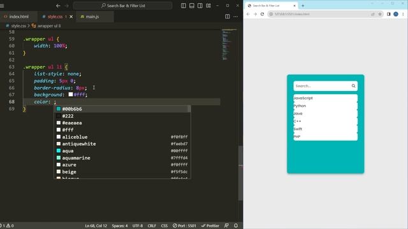The width and height of the screenshot is (408, 229).
Task: Toggle the bottom panel layout icon
Action: point(192,6)
